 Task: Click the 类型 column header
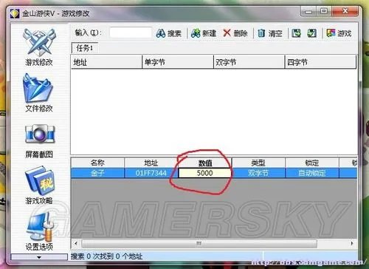tap(258, 163)
